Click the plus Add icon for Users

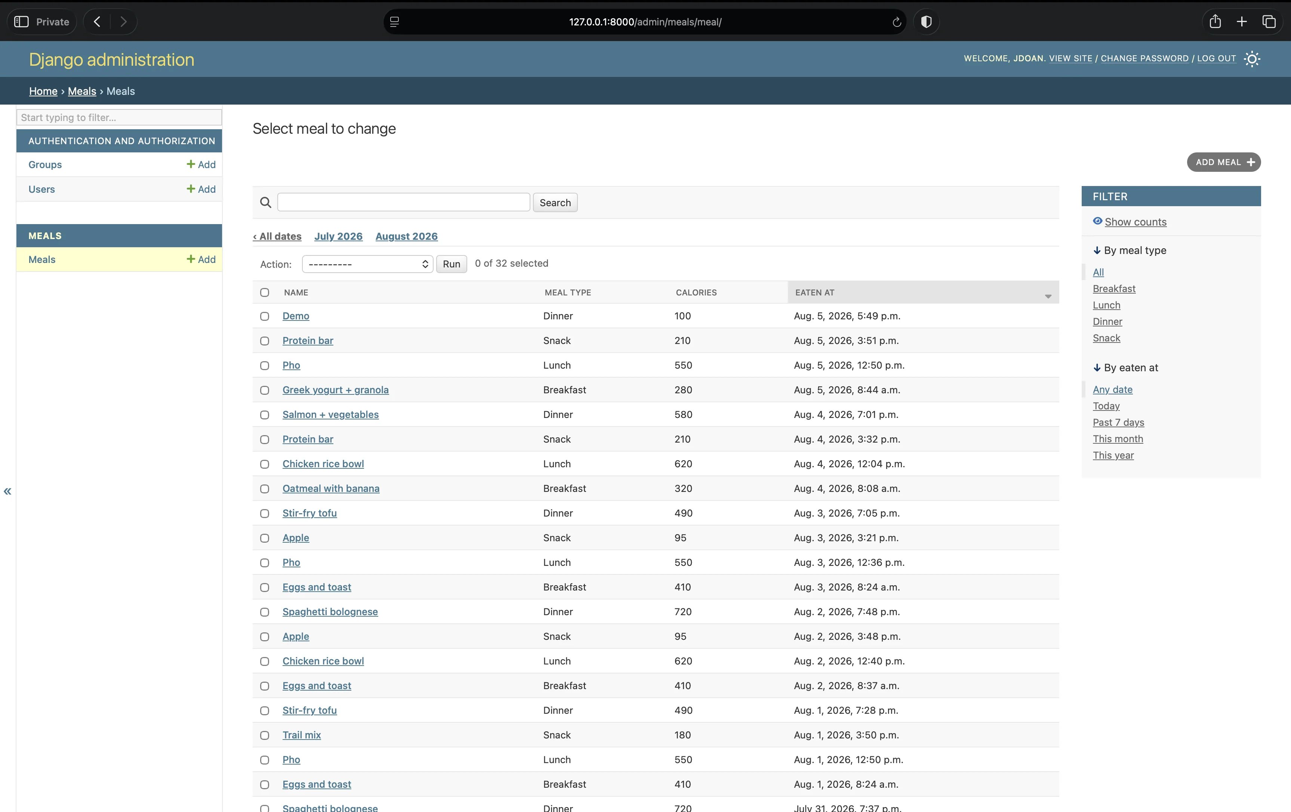click(x=201, y=189)
